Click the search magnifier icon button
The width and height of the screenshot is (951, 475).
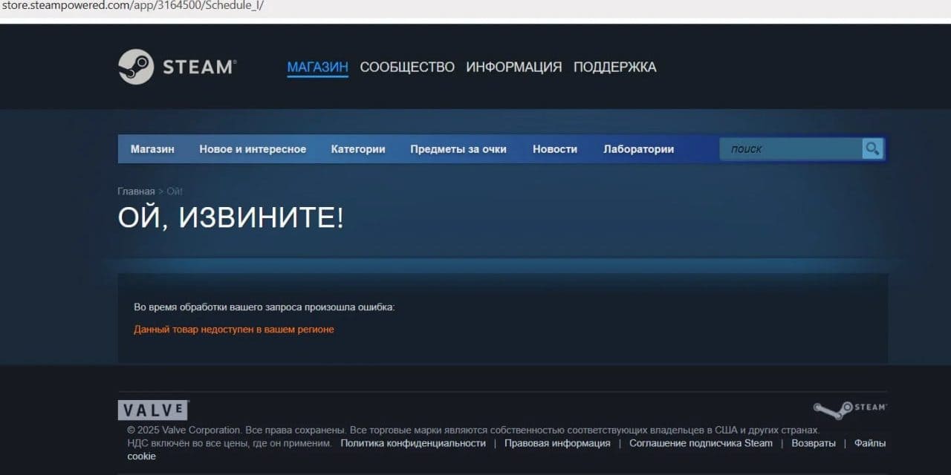coord(872,148)
